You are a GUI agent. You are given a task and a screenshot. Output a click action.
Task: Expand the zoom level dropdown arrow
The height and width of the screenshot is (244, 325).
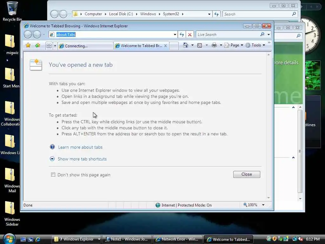263,205
